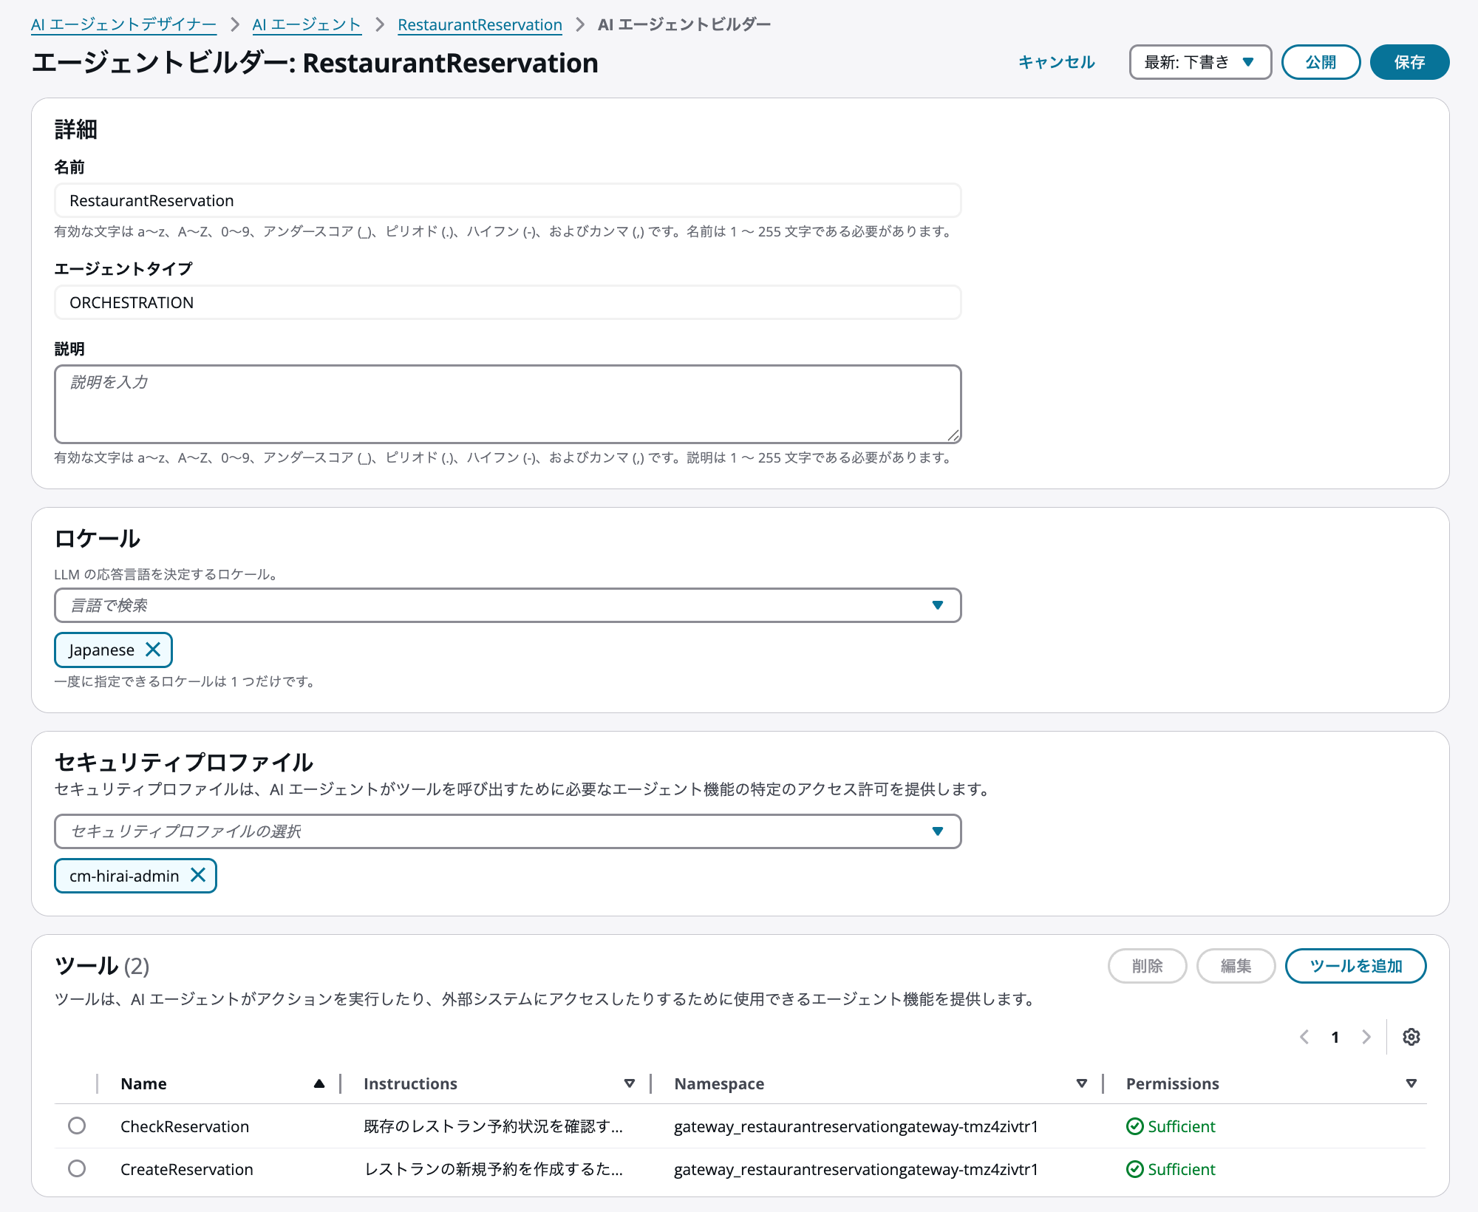Click the 保存 save button
Screen dimensions: 1478x1212
pos(1409,62)
